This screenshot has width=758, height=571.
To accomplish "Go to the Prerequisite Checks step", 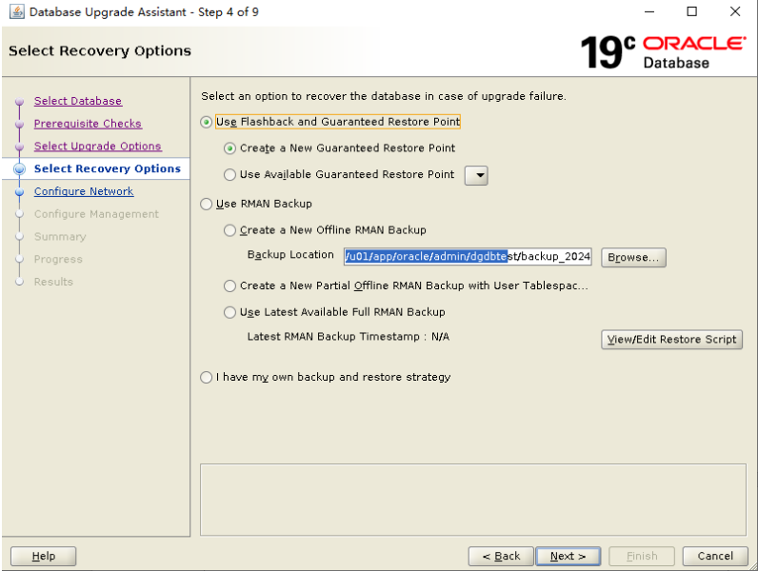I will point(88,124).
